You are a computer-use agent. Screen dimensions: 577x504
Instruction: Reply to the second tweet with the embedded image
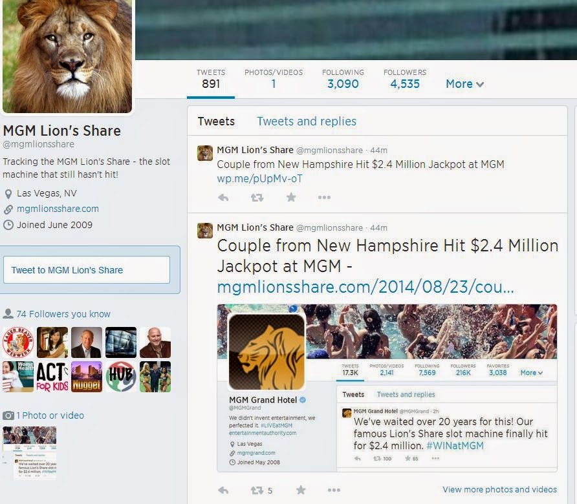click(223, 490)
